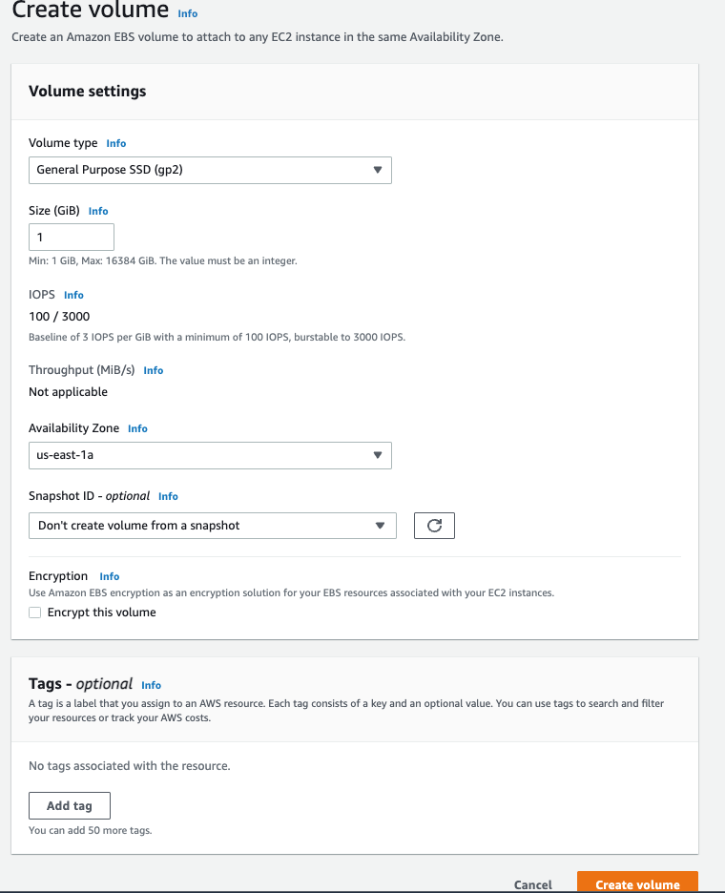Viewport: 725px width, 893px height.
Task: Open Info link next to Encryption
Action: 110,576
